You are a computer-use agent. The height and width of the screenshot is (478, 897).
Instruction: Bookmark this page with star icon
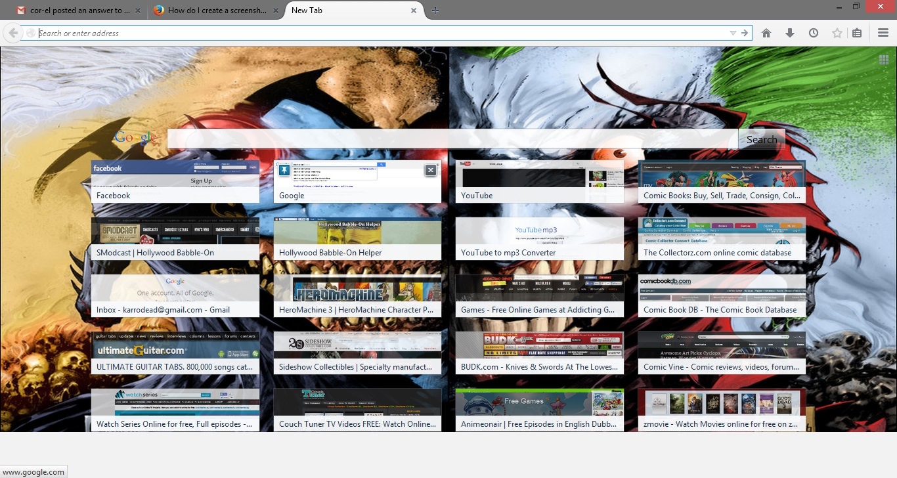coord(837,33)
